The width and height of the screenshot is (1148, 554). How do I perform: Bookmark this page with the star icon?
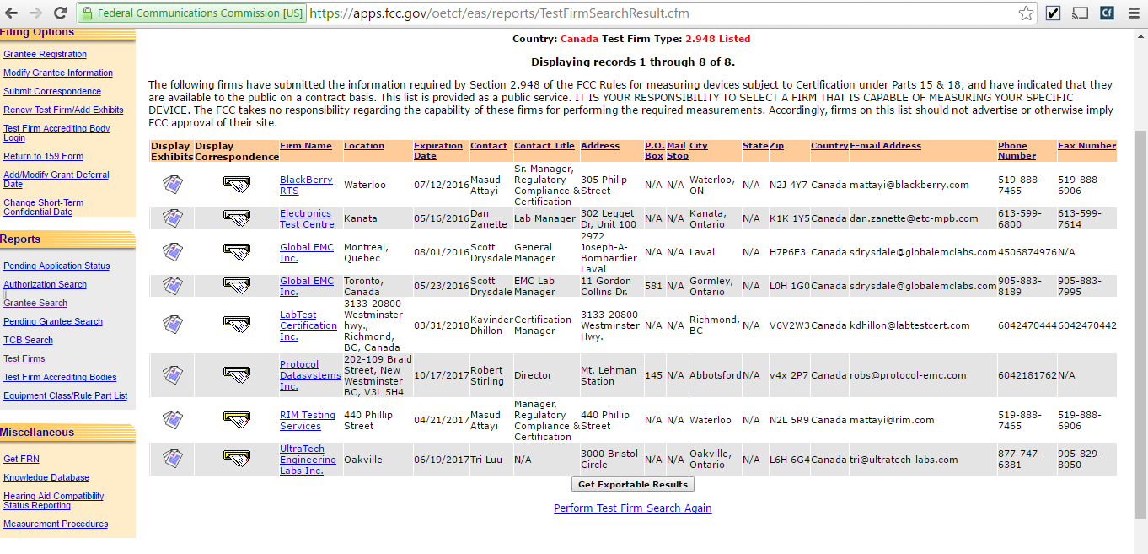(x=1026, y=13)
